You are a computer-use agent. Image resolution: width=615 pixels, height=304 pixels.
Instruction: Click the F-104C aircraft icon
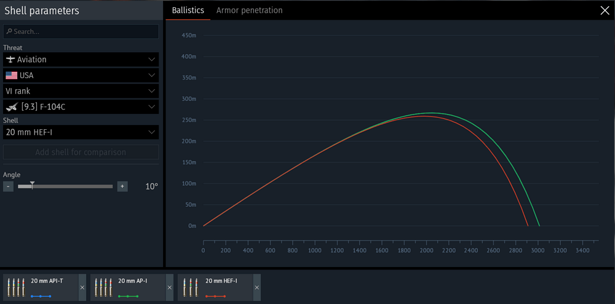click(11, 107)
